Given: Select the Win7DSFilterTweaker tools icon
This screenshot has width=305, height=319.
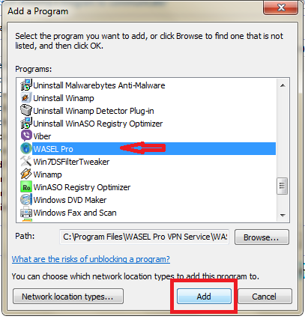Looking at the screenshot, I should (26, 162).
